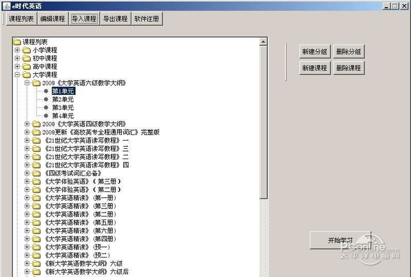Click folder icon of 《大学英语精读》(第六册)
411x277 pixels.
[x=36, y=231]
